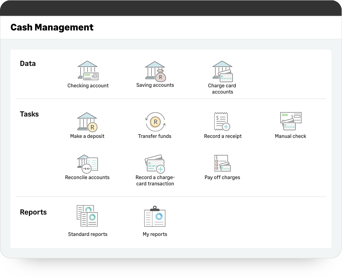Screen dimensions: 342x278
Task: Click Record a charge-card transaction text
Action: click(155, 180)
